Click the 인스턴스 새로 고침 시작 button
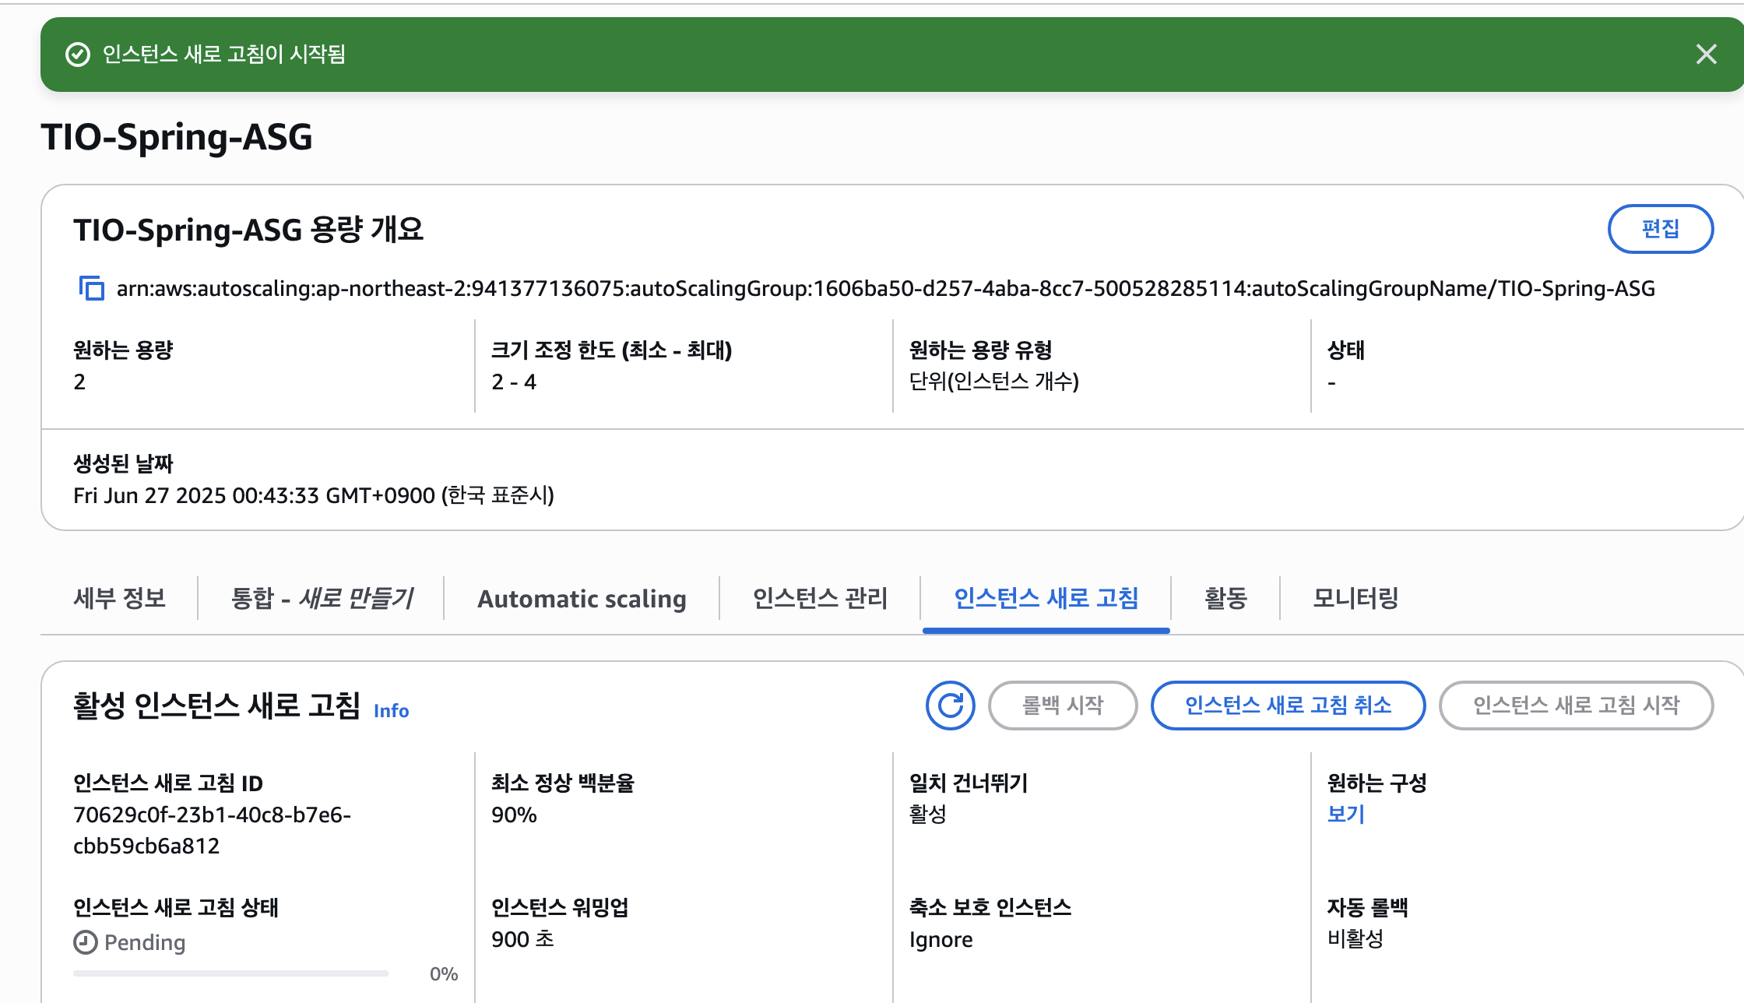The width and height of the screenshot is (1744, 1003). (1576, 706)
